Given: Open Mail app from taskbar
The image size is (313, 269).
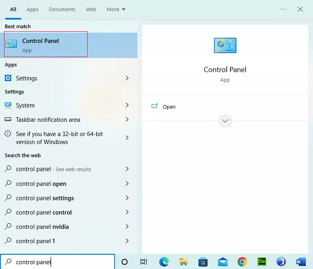Looking at the screenshot, I should pos(223,261).
